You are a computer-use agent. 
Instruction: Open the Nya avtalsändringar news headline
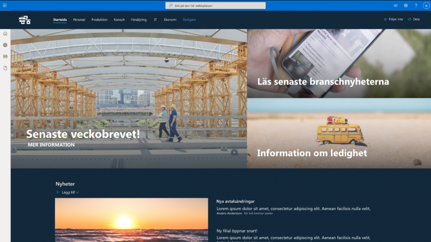coord(235,201)
